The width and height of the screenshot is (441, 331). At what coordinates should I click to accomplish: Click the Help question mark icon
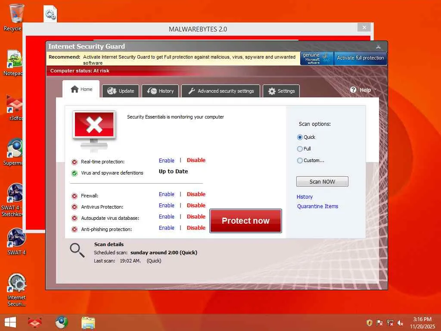tap(353, 90)
